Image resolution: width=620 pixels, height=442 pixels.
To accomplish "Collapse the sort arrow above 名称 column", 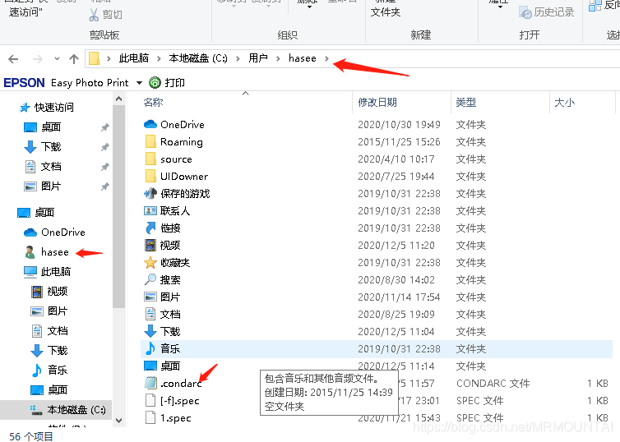I will tap(246, 94).
